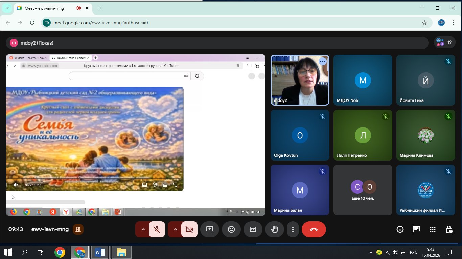The width and height of the screenshot is (462, 259).
Task: Open the activities grid icon
Action: pos(432,229)
